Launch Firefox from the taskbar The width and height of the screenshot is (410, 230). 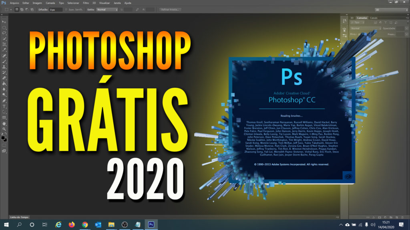[72, 224]
